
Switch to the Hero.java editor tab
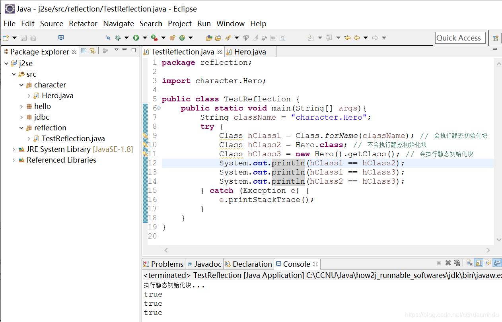(x=250, y=52)
